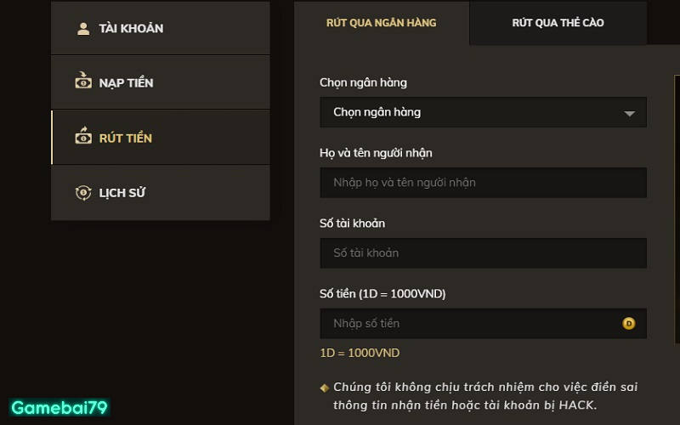
Task: Click the gold D coin icon
Action: 629,323
